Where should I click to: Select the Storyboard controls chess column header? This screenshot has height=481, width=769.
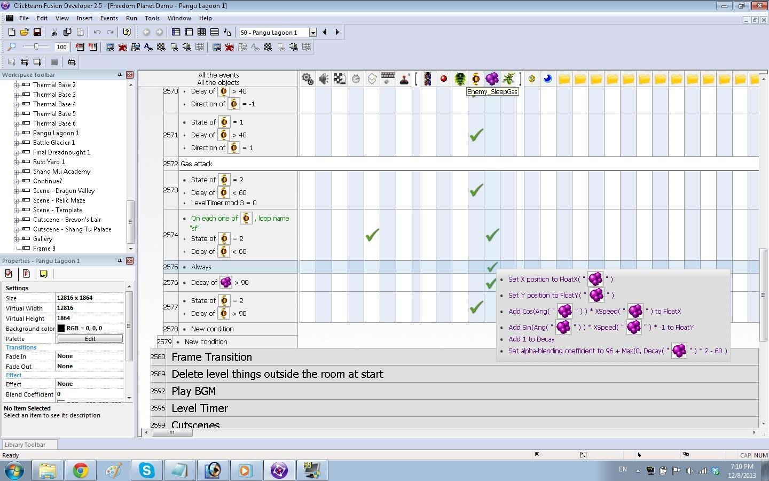pos(340,79)
